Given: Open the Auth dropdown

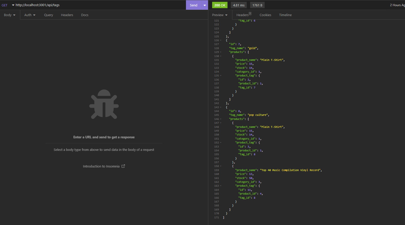Looking at the screenshot, I should click(30, 15).
